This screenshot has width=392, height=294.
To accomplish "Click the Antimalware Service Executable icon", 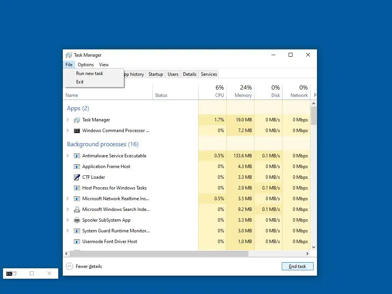I will pyautogui.click(x=77, y=156).
